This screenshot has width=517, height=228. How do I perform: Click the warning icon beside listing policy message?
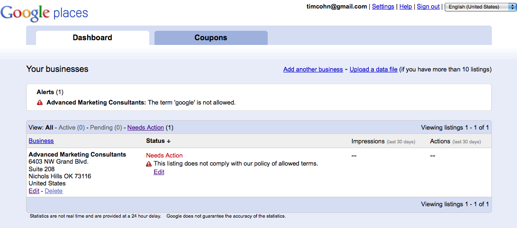149,164
